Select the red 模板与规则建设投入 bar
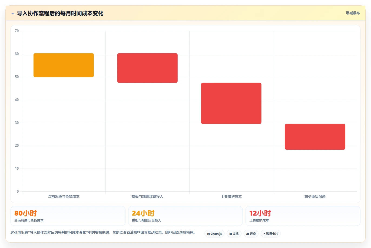This screenshot has width=371, height=248. click(x=147, y=68)
